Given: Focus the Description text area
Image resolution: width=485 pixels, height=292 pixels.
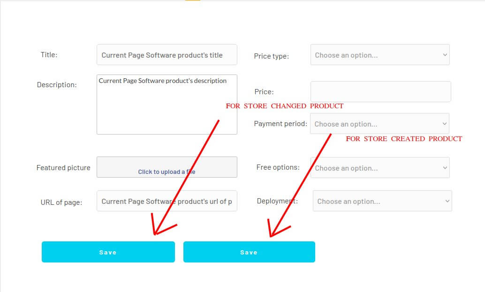Looking at the screenshot, I should (167, 105).
